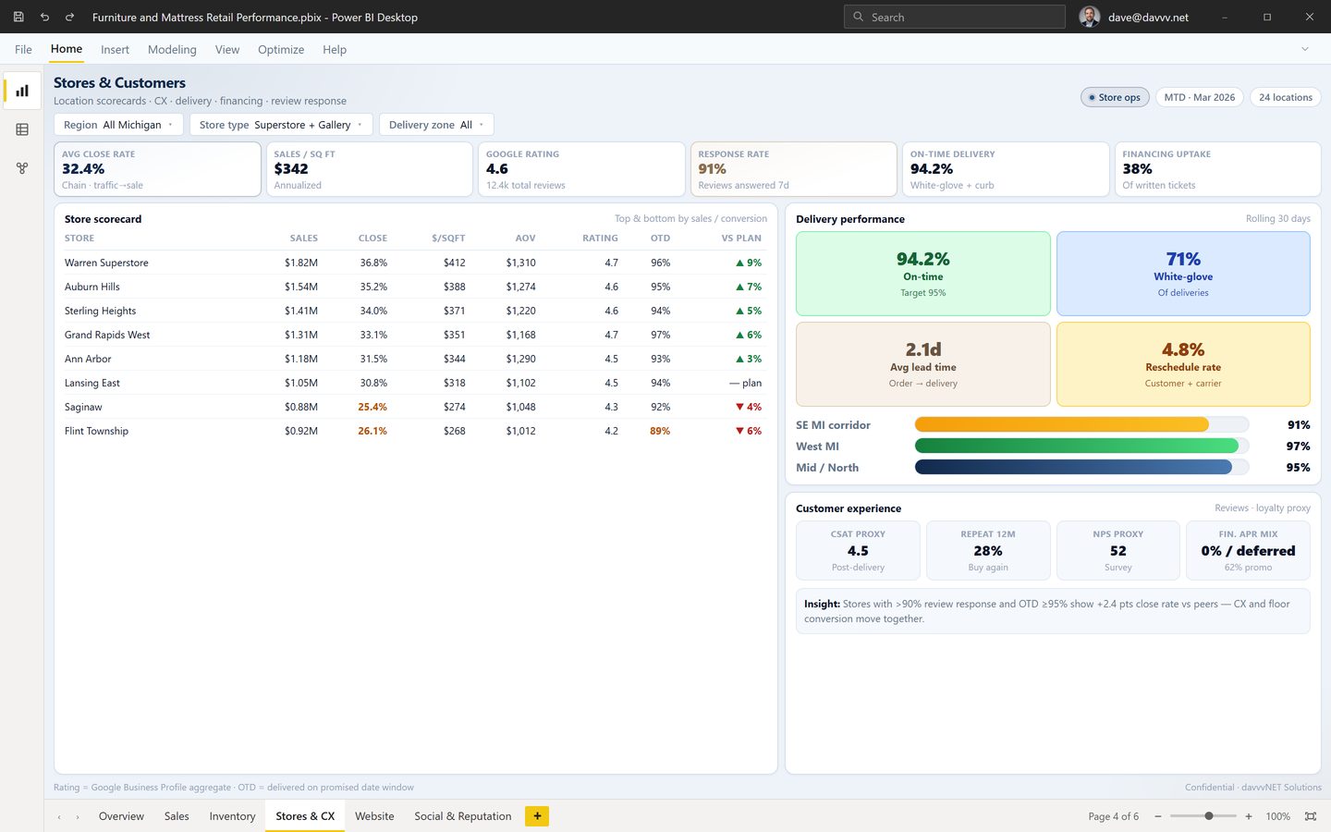Sort scorecard by VS PLAN header

coord(741,239)
